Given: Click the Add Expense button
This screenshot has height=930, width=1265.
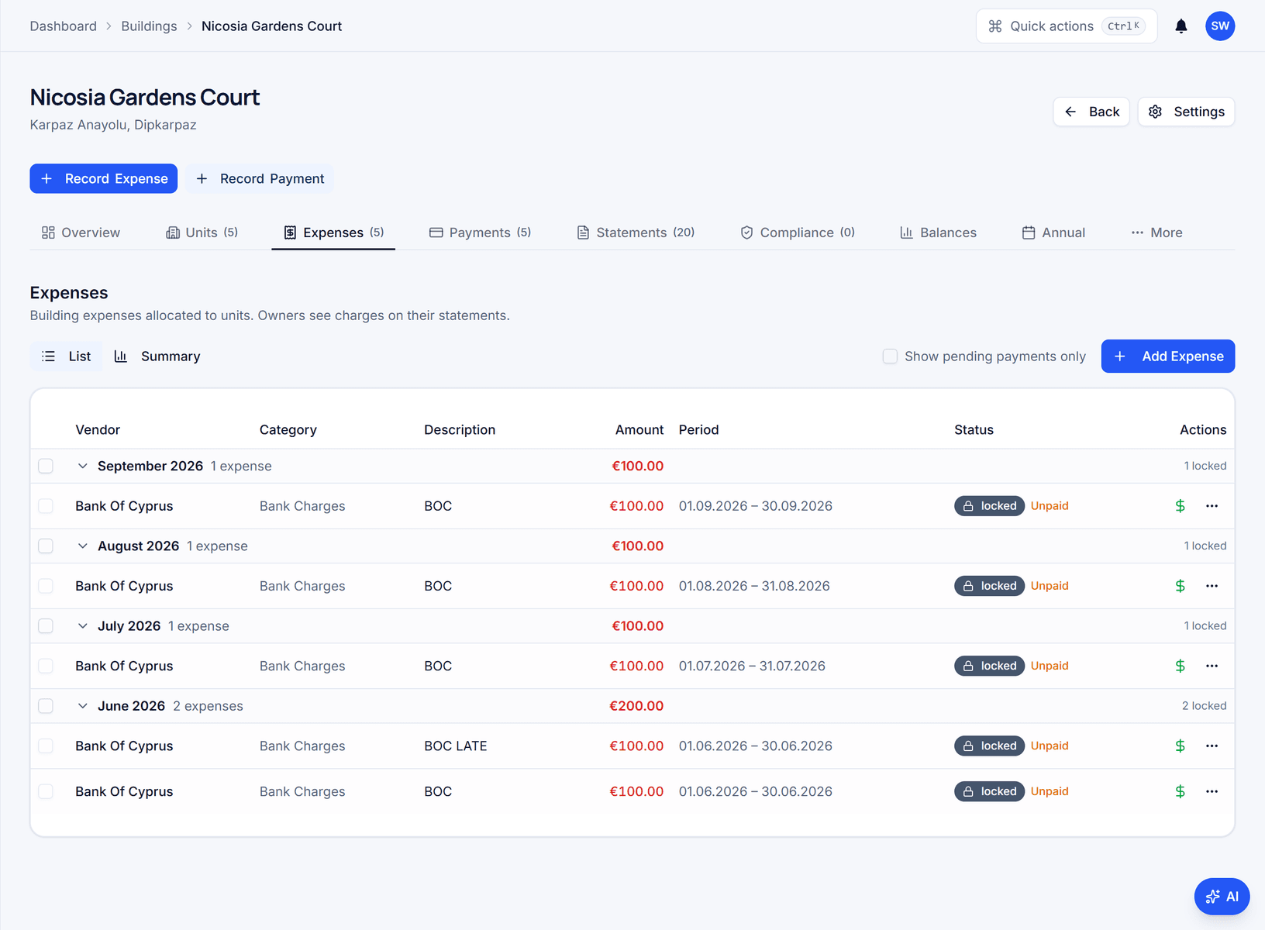Looking at the screenshot, I should click(1167, 356).
